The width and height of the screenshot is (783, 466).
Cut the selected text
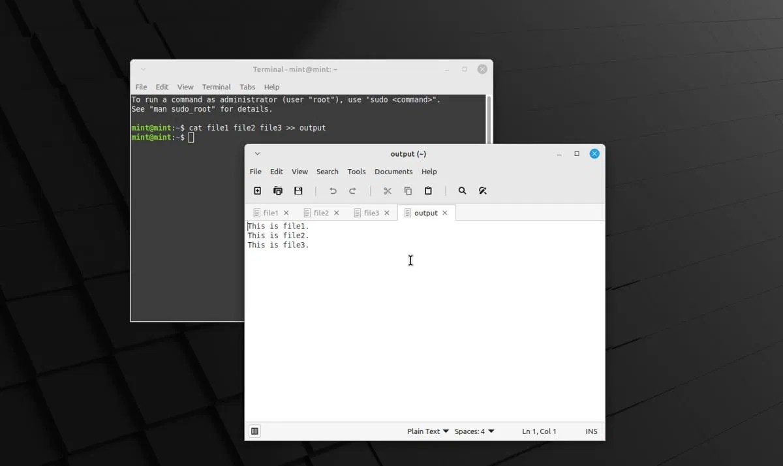click(x=387, y=191)
